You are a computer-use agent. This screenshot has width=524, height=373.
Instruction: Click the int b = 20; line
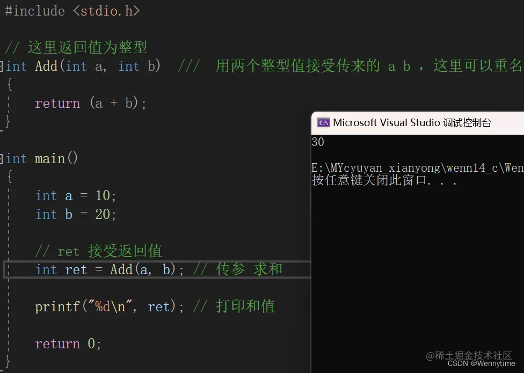(x=76, y=214)
